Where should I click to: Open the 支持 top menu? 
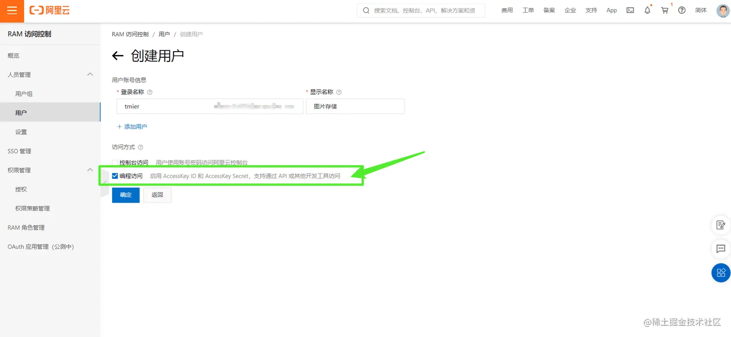click(x=591, y=10)
